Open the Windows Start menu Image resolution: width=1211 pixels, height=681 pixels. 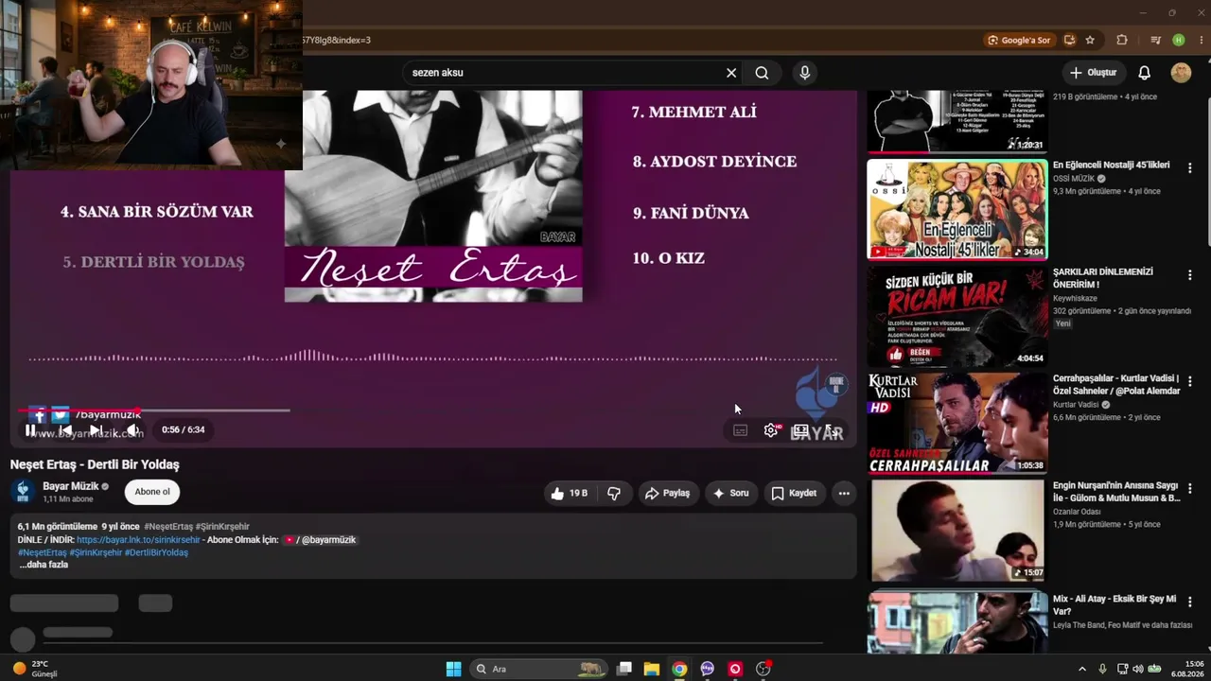[453, 669]
